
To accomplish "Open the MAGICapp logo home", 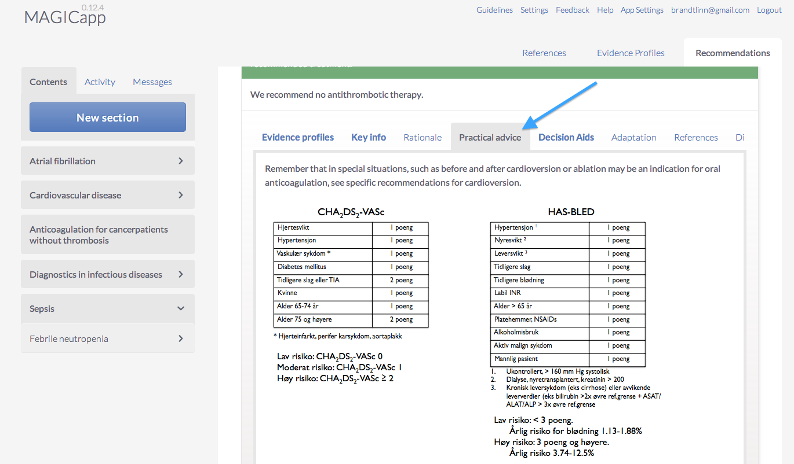I will [x=65, y=17].
